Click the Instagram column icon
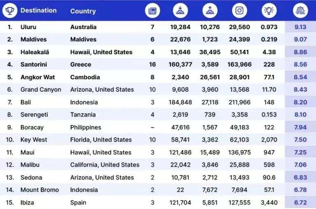The width and height of the screenshot is (316, 209). (x=239, y=11)
